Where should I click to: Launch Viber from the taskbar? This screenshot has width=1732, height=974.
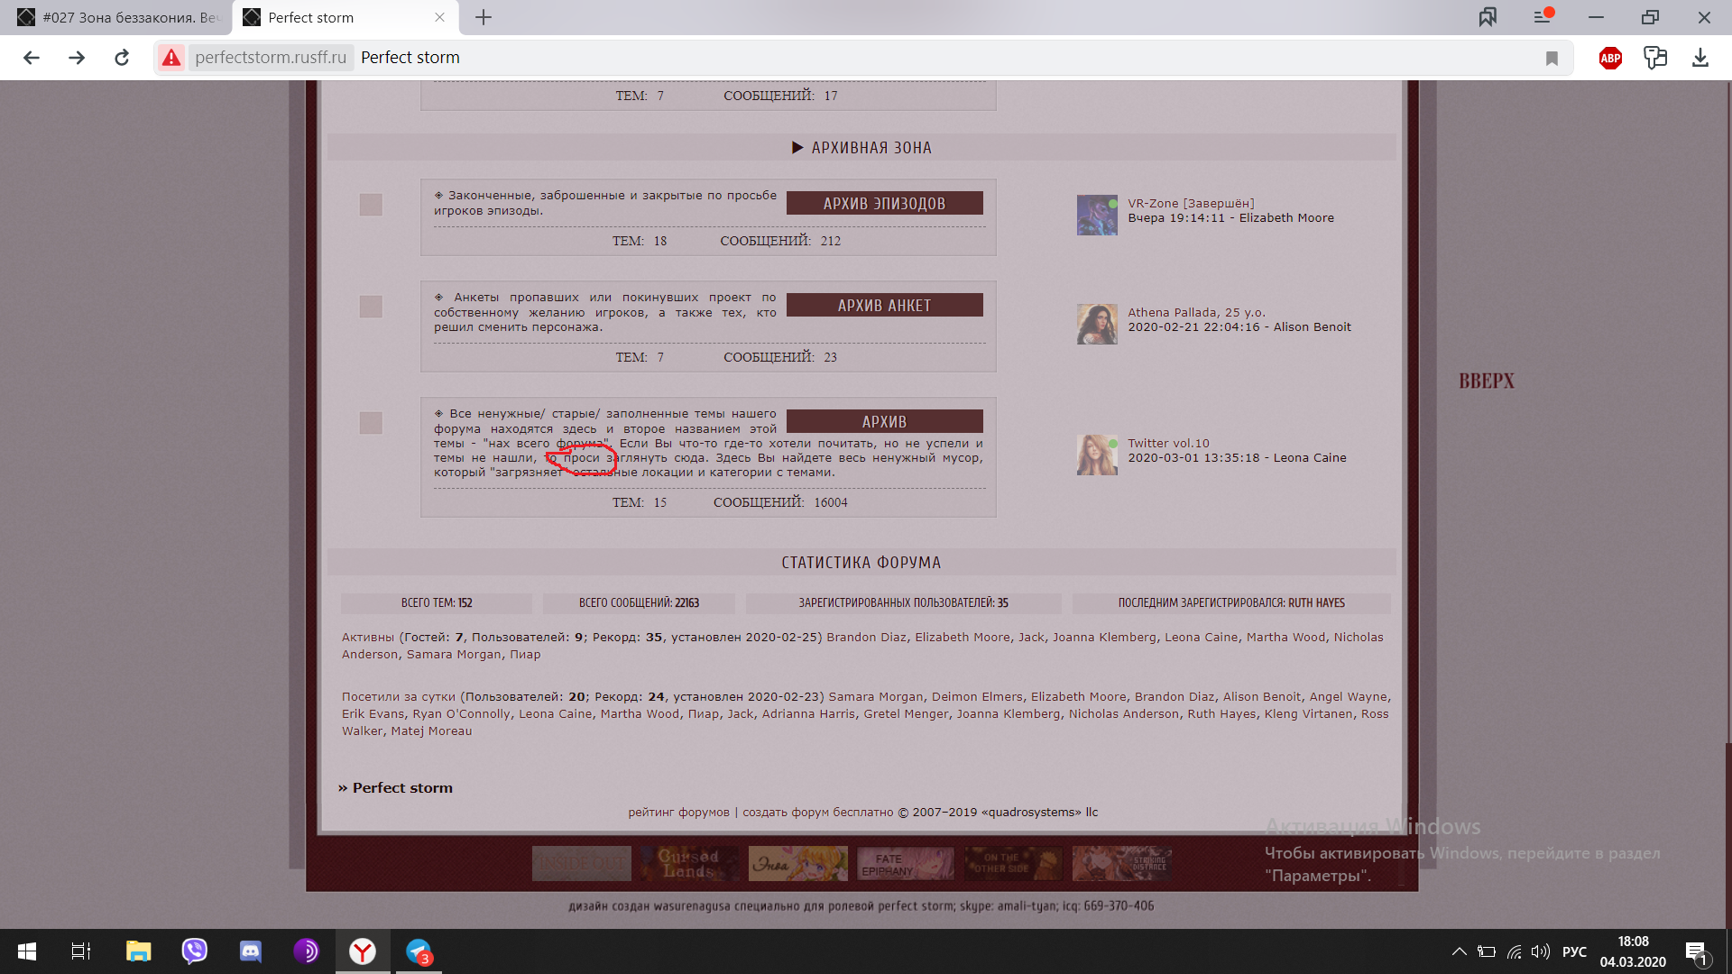click(x=194, y=951)
